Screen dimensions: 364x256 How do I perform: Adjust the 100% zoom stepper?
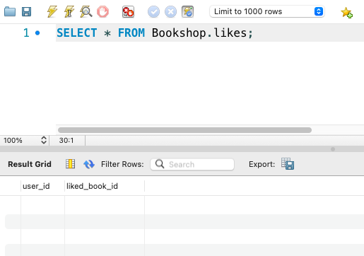[x=44, y=140]
